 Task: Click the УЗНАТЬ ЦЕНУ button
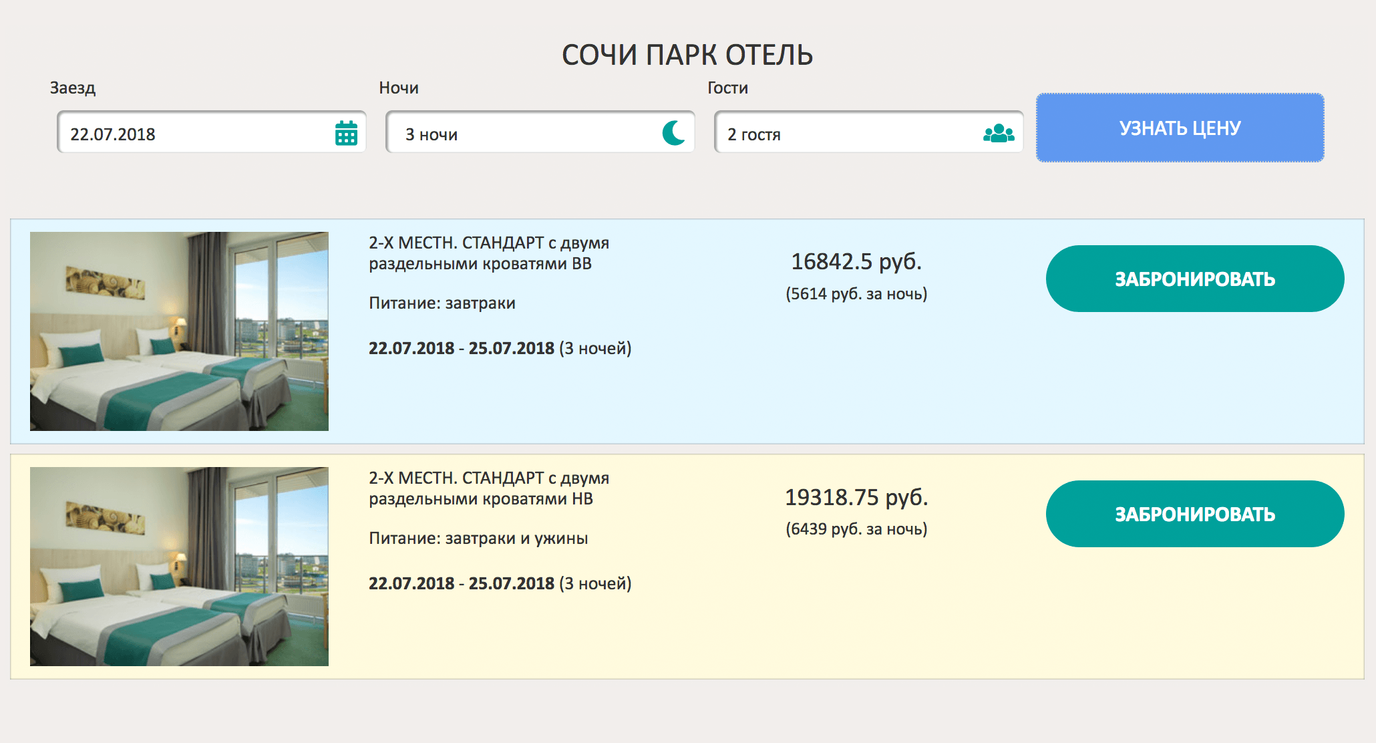[1180, 128]
